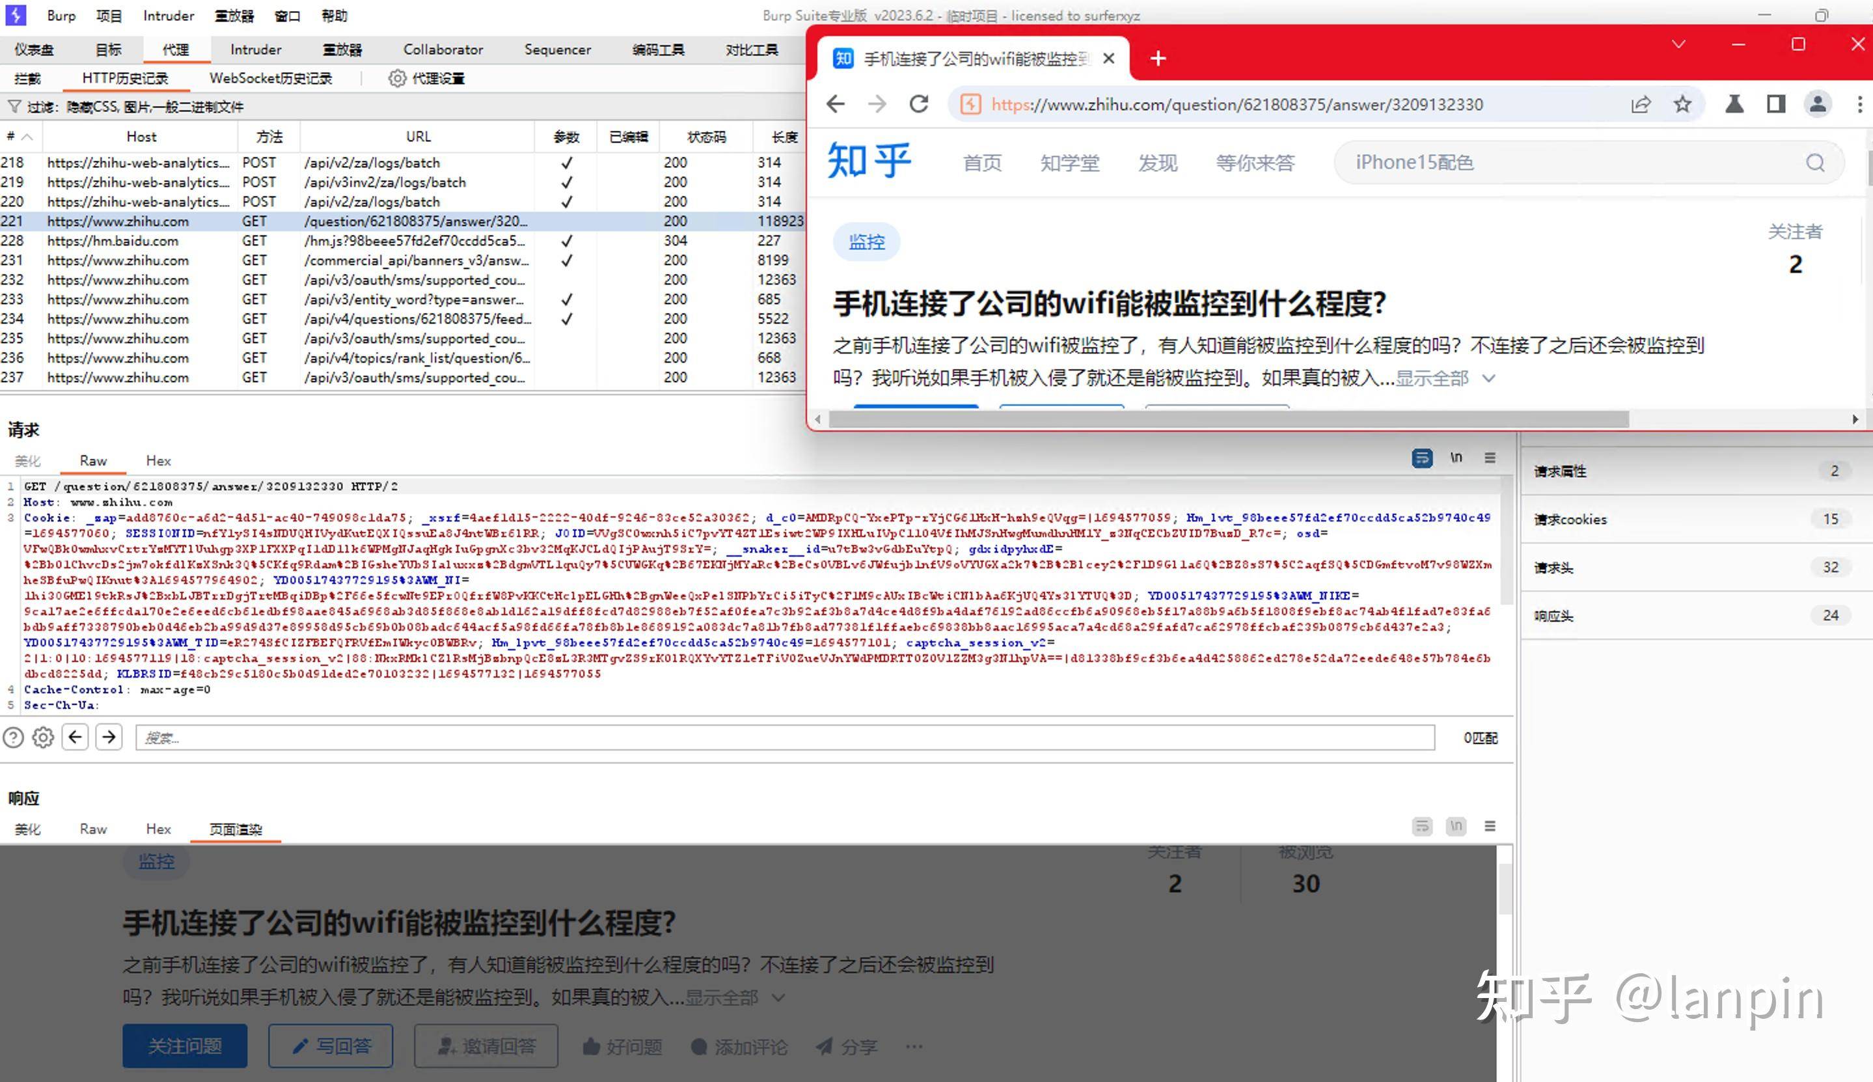Open the 拦截 sub-tab

point(27,78)
